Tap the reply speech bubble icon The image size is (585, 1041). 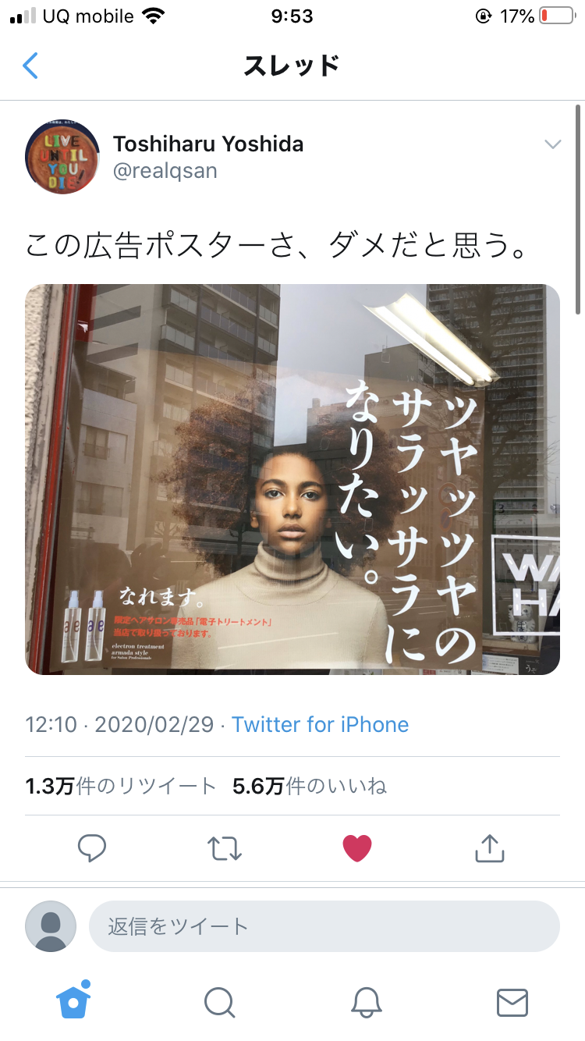click(x=92, y=848)
